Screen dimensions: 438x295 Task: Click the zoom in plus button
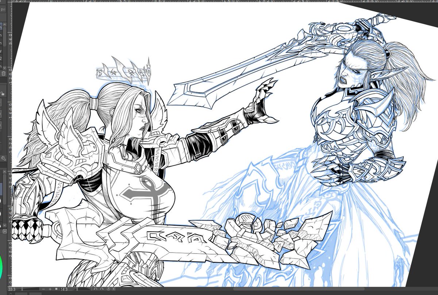(x=50, y=289)
